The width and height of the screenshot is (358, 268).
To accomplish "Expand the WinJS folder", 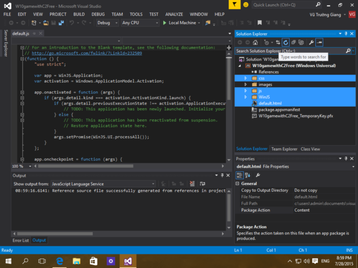I will [x=246, y=97].
